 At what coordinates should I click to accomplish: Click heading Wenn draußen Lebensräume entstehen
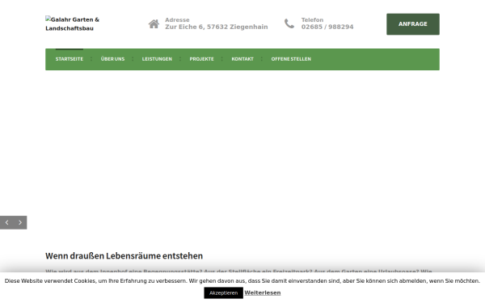point(124,255)
